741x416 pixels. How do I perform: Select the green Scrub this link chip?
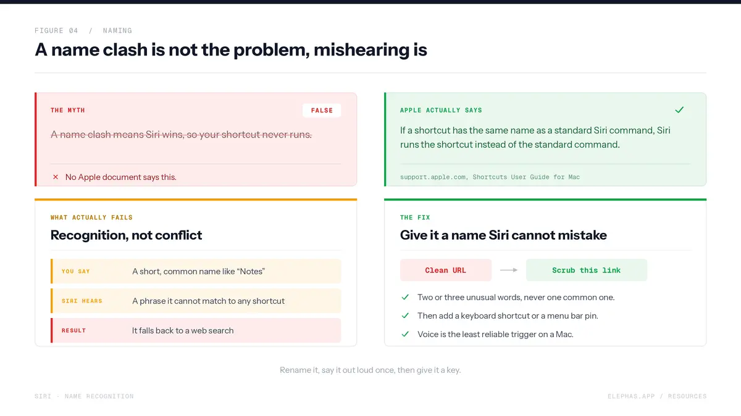point(587,270)
